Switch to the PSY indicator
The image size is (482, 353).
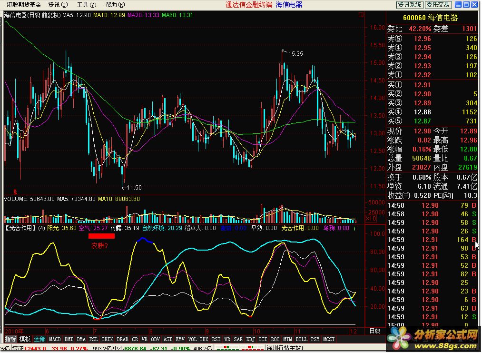pos(315,339)
